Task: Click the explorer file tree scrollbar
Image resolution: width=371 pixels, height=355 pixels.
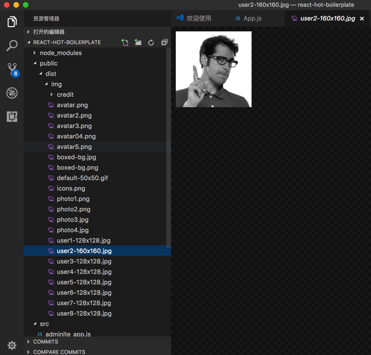Action: (x=169, y=147)
